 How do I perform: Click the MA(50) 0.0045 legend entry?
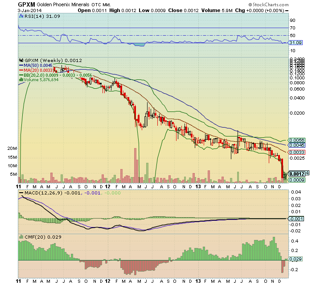point(36,66)
